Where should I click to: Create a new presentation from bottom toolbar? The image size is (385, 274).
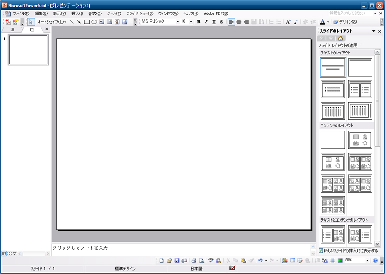click(161, 261)
